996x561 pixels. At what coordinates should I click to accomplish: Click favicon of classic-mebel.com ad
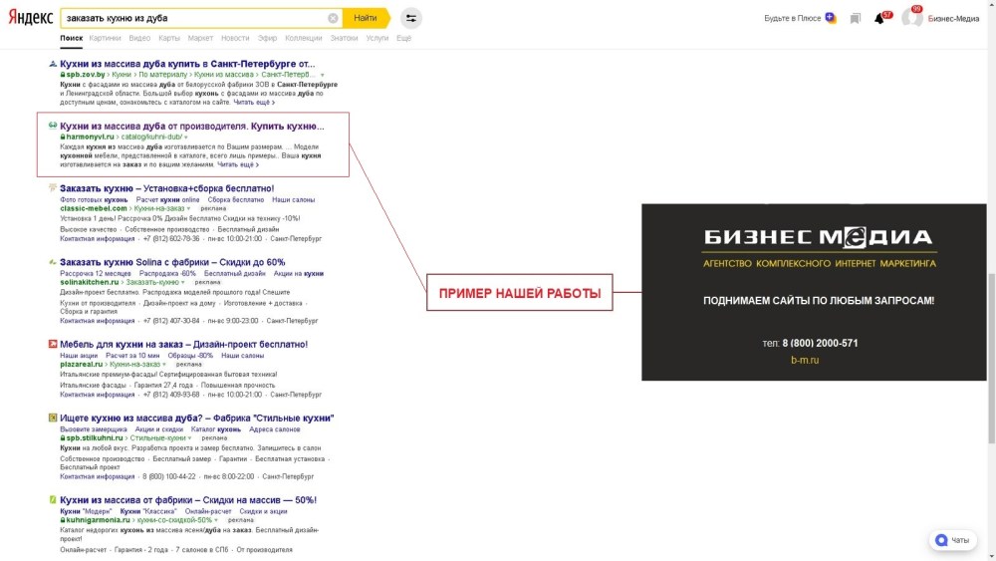(53, 188)
